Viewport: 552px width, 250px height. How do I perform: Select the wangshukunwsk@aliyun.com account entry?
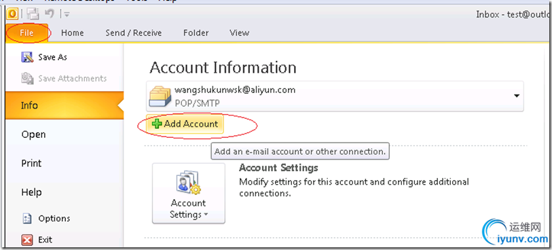[335, 96]
